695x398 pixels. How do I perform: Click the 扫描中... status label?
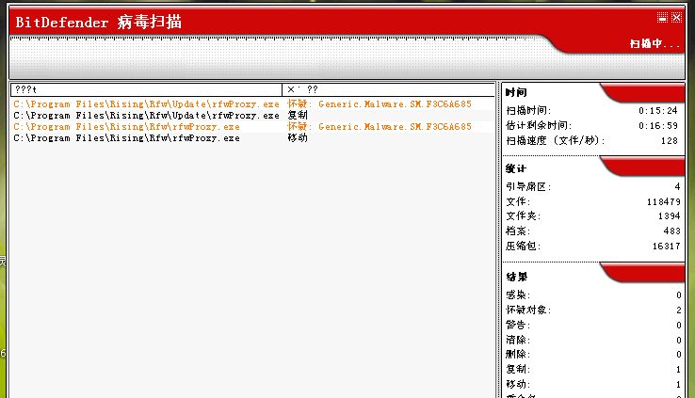pyautogui.click(x=655, y=44)
